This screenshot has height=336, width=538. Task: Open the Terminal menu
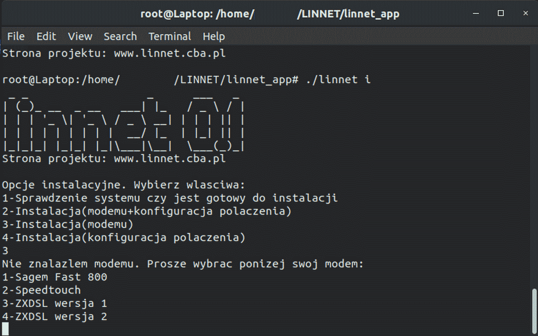(x=170, y=37)
